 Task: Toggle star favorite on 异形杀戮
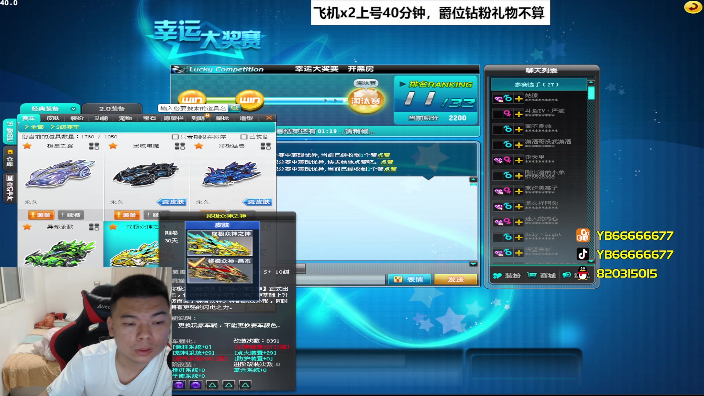tap(27, 227)
